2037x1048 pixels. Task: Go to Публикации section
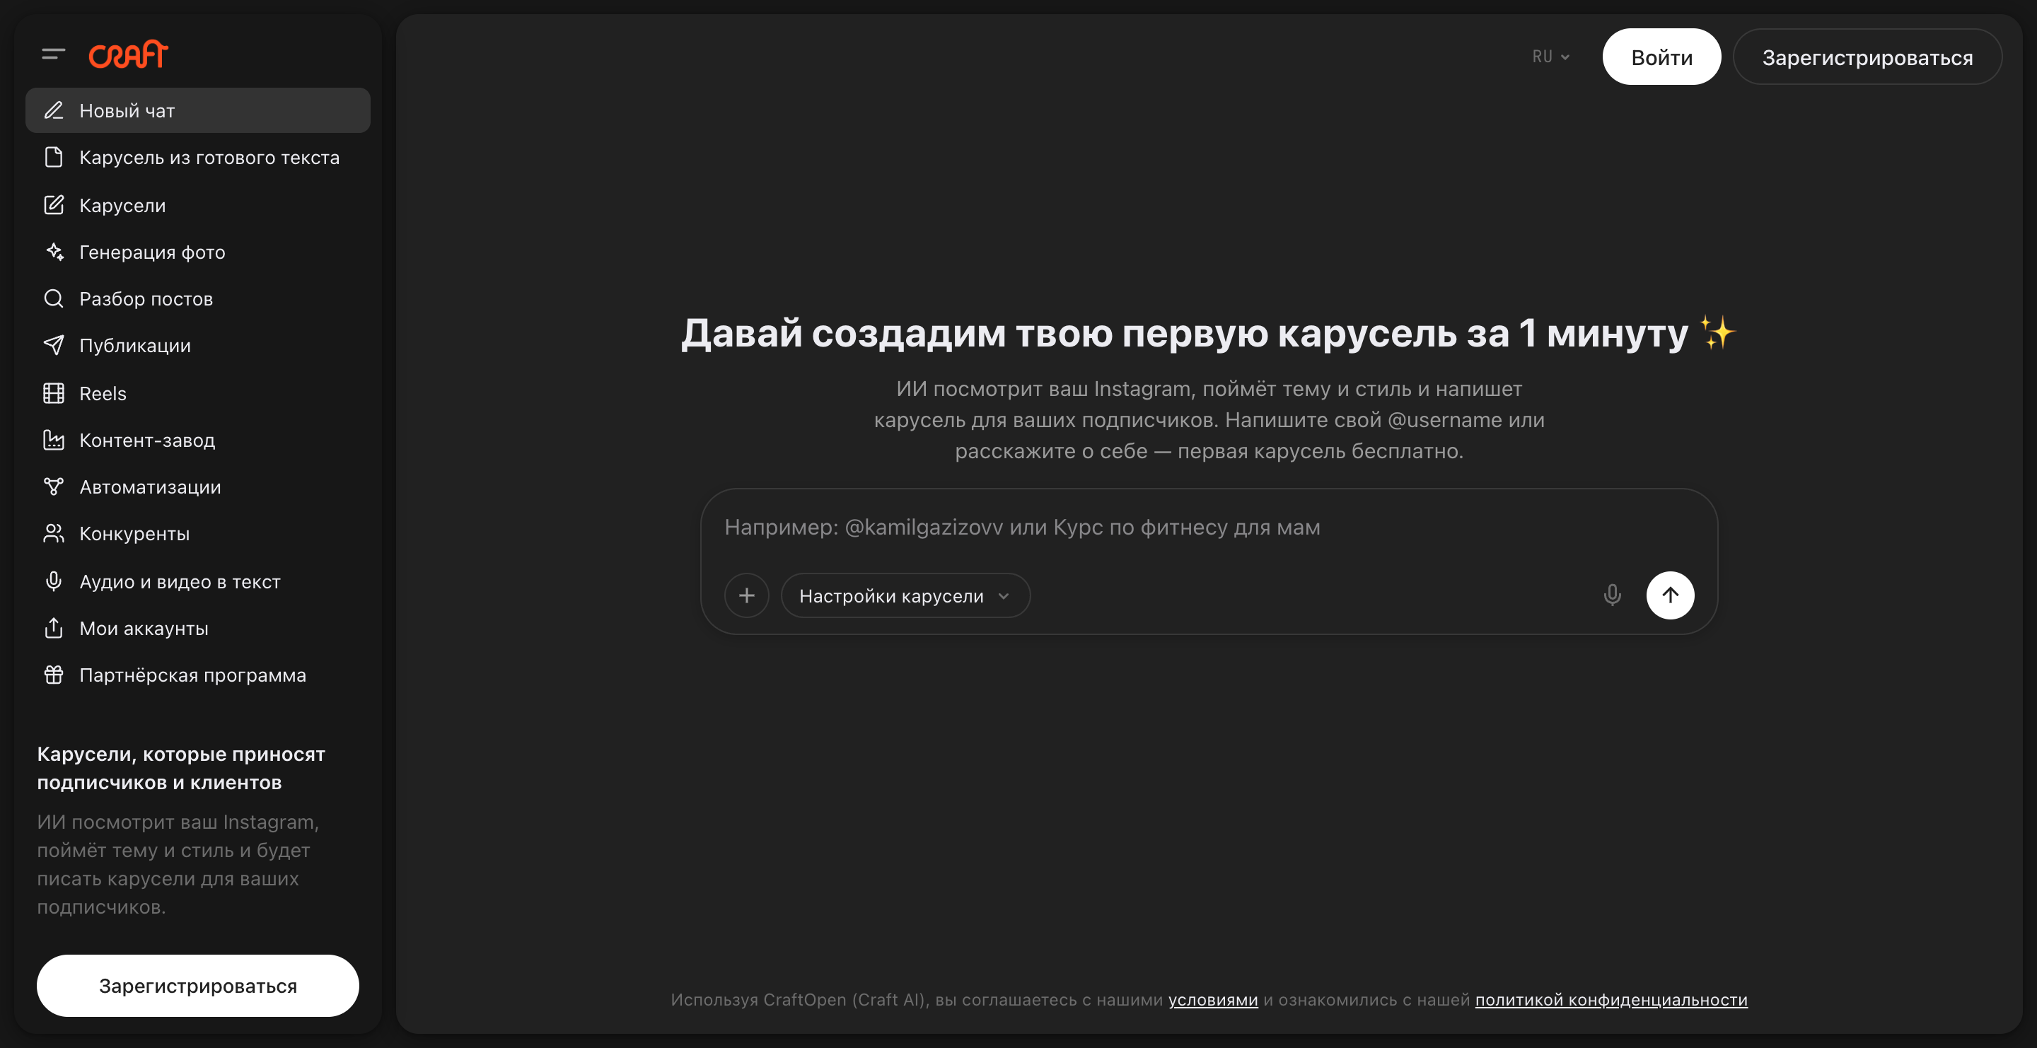click(198, 344)
